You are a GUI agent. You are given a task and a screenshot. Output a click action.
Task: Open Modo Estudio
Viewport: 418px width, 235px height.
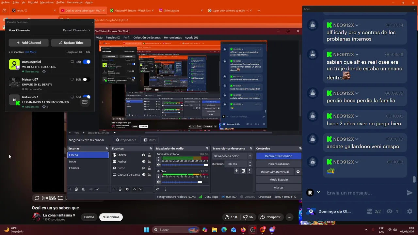pos(279,180)
